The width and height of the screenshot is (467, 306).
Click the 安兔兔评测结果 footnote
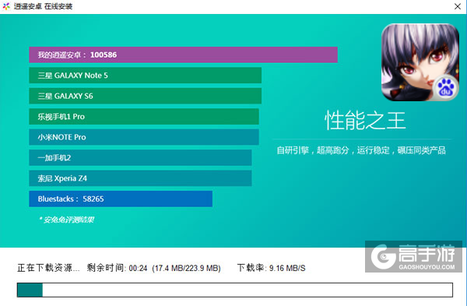[66, 220]
